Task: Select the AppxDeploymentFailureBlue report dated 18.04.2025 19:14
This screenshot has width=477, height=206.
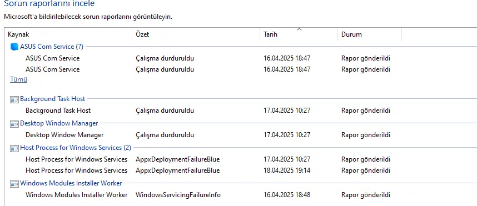Action: [241, 170]
